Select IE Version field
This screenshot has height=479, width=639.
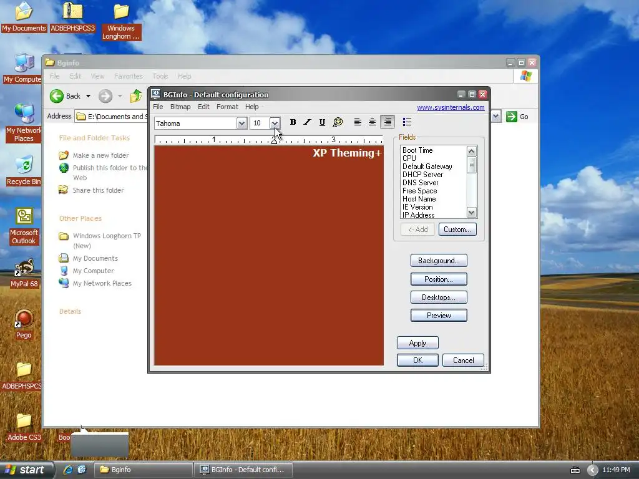(417, 207)
